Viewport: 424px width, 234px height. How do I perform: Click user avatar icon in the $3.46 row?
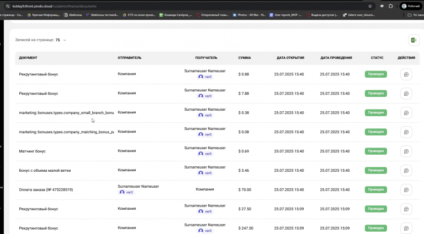(200, 173)
